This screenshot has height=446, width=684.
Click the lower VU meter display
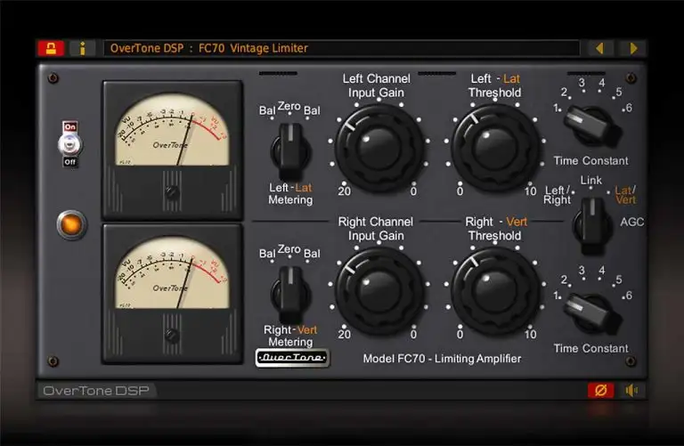172,272
